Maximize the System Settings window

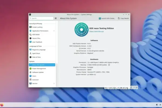point(126,15)
